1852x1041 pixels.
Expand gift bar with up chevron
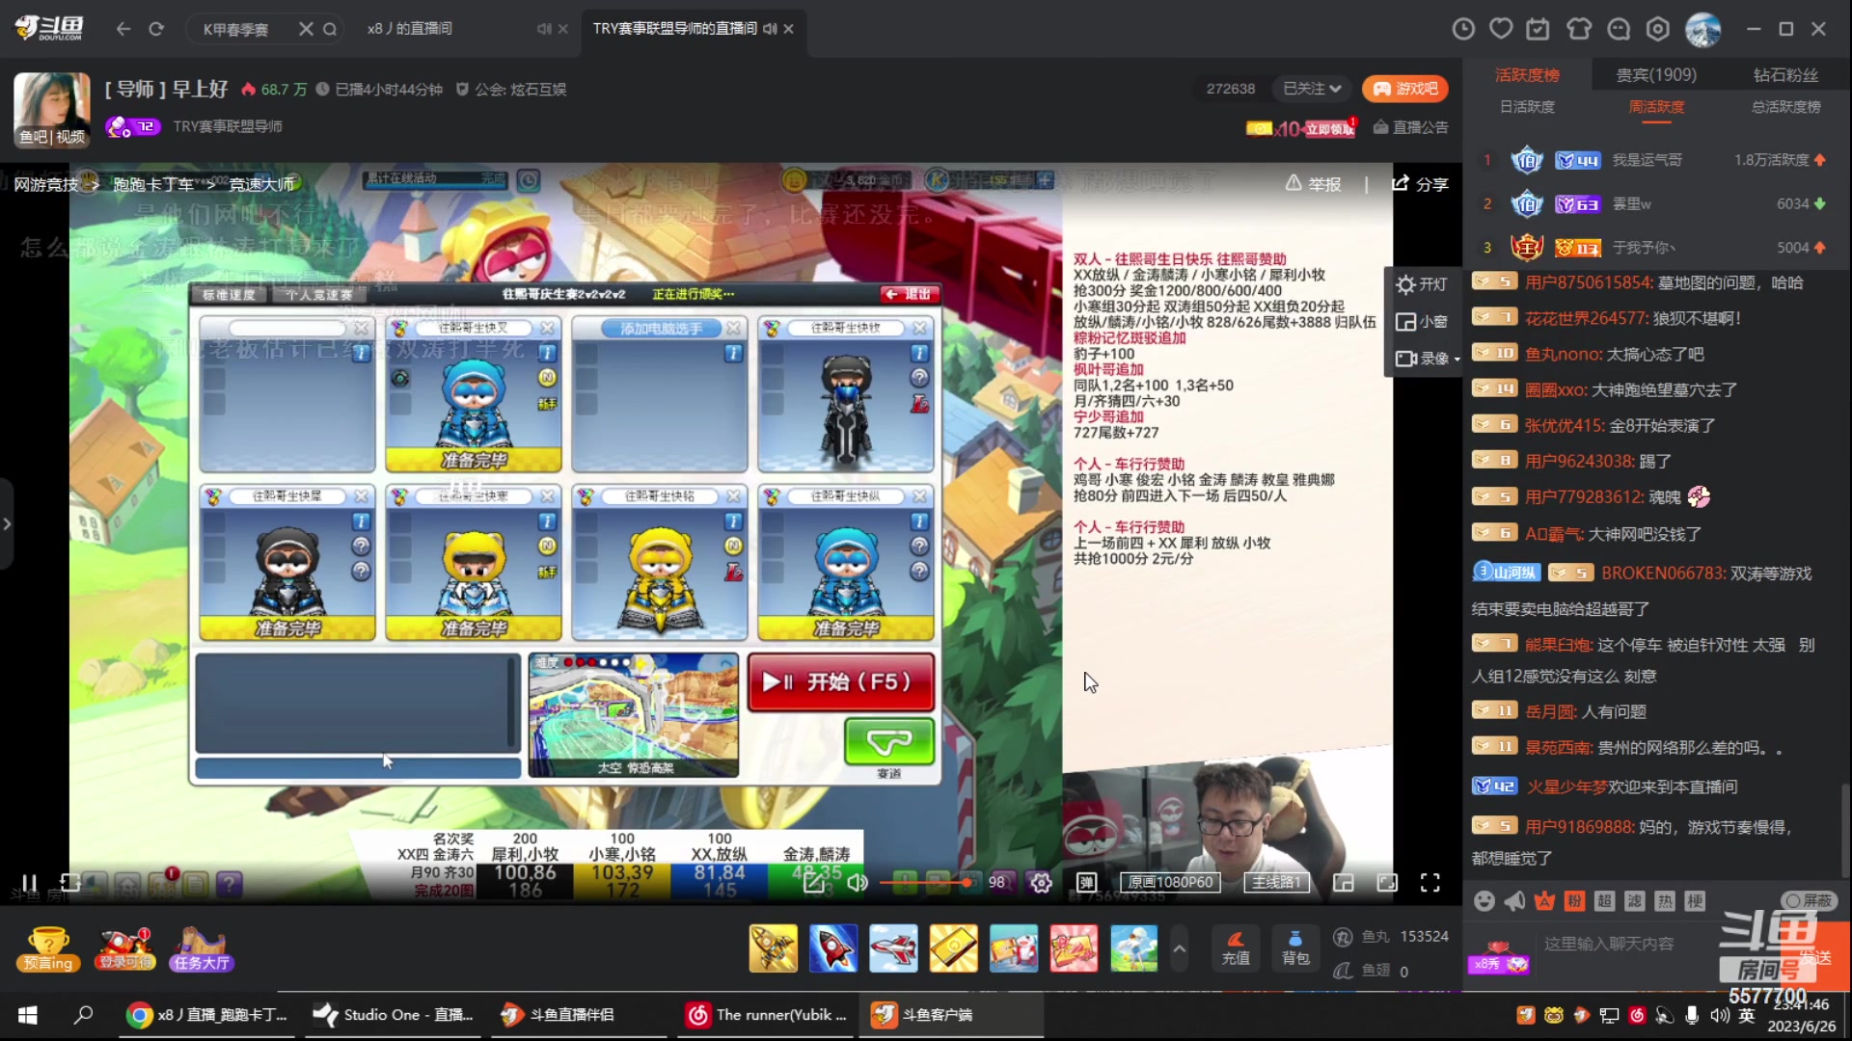pos(1179,948)
